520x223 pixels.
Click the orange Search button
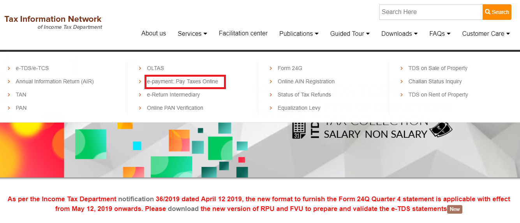(497, 12)
